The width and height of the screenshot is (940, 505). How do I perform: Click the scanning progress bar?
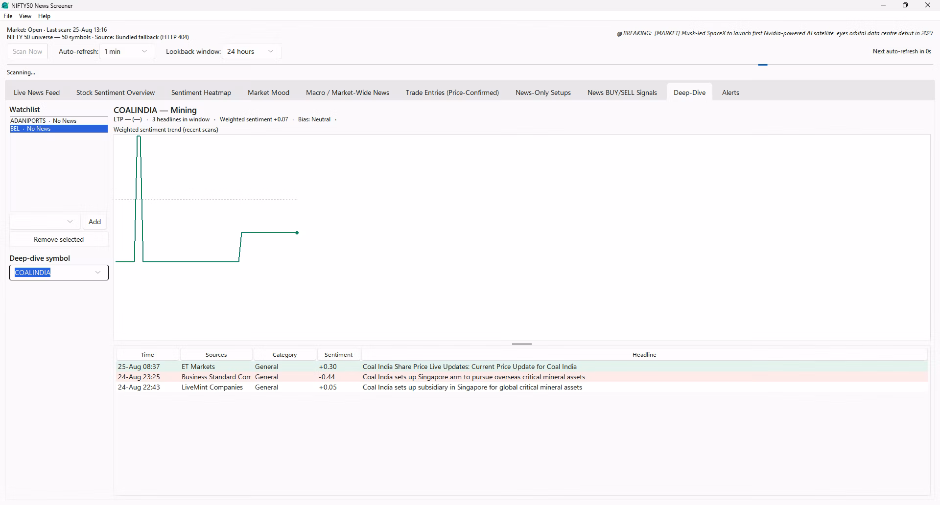pyautogui.click(x=470, y=65)
